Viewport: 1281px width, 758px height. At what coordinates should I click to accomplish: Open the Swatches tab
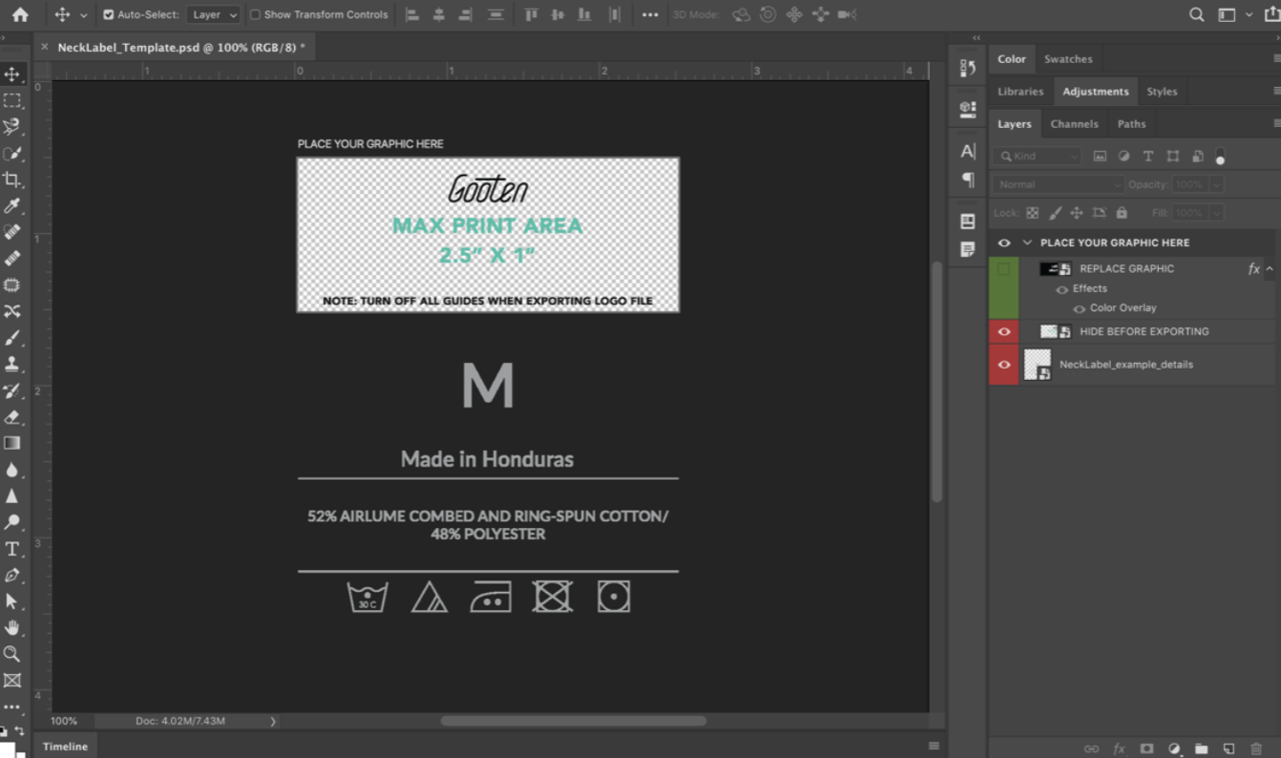pos(1067,59)
